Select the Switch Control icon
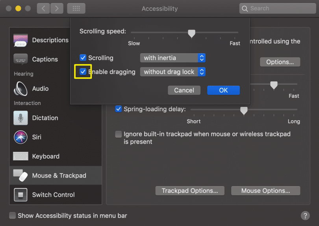Screen dimensions: 319x226 [20, 194]
